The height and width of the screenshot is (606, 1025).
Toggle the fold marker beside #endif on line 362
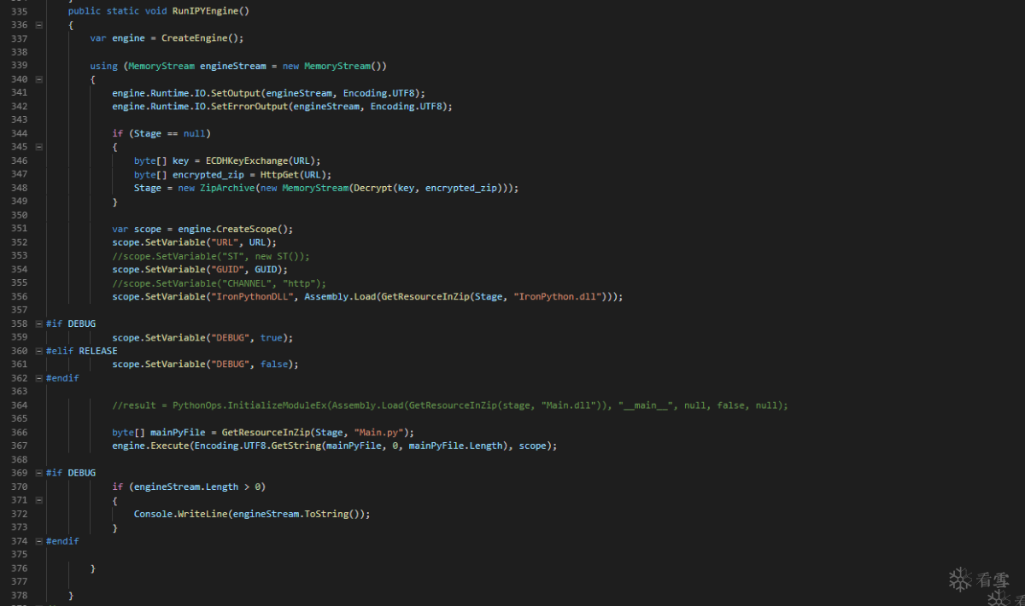tap(38, 378)
